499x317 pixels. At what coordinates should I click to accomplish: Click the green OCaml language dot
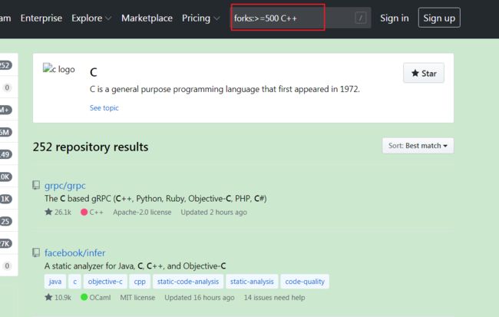click(84, 297)
